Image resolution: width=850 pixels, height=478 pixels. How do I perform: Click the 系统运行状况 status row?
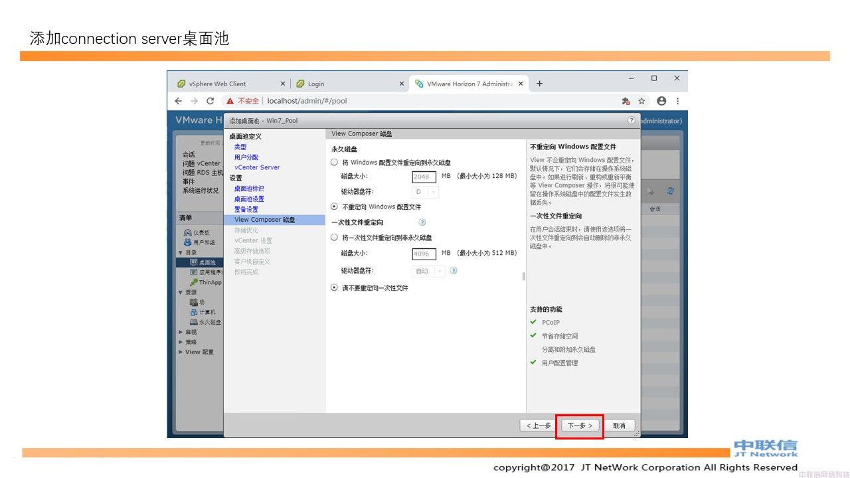(201, 191)
